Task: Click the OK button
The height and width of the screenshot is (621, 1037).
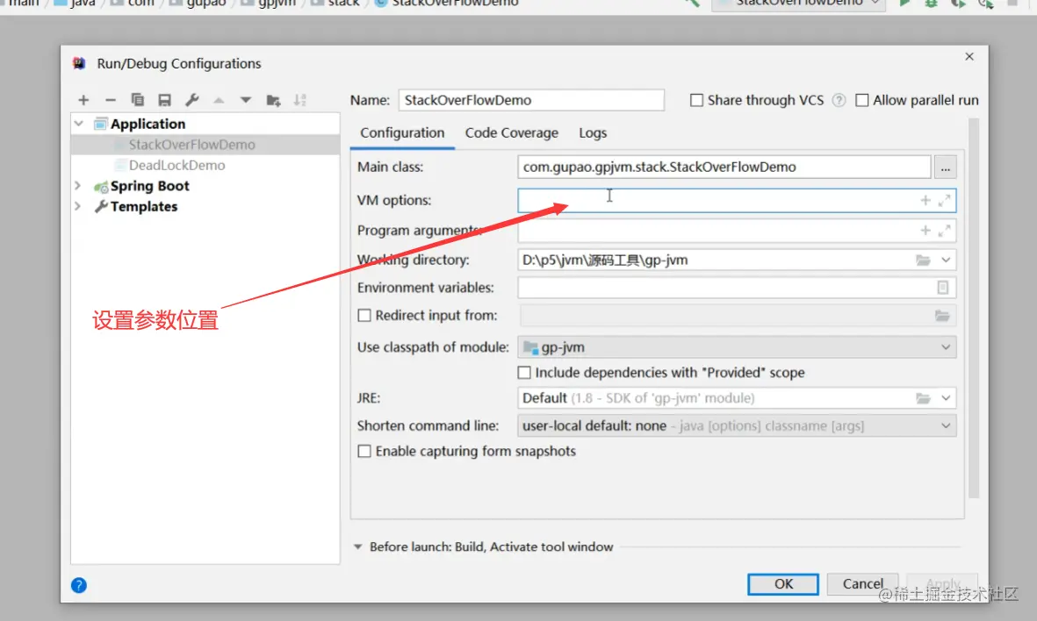Action: coord(784,584)
